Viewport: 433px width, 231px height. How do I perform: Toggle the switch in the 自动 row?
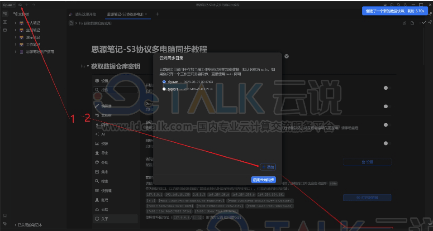point(387,125)
